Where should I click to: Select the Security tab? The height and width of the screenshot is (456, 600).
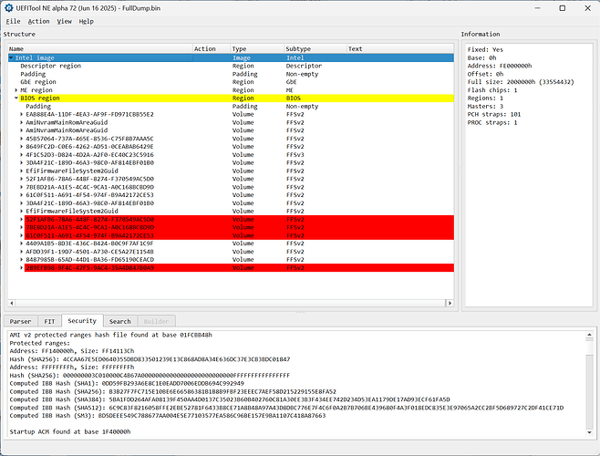(x=82, y=320)
